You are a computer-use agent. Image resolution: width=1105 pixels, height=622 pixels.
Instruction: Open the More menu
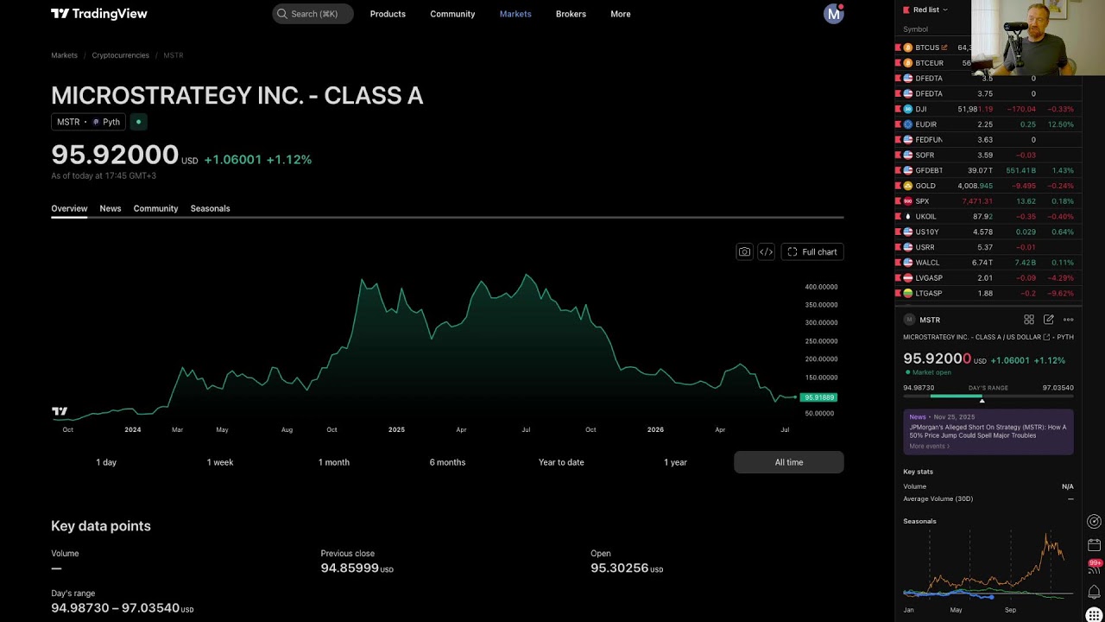point(620,14)
